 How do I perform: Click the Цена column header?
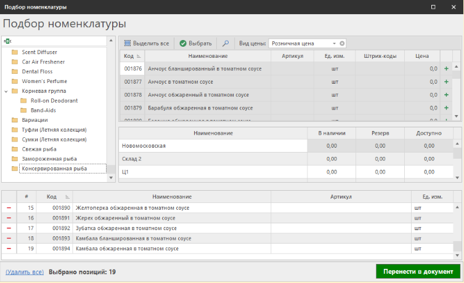pos(422,56)
